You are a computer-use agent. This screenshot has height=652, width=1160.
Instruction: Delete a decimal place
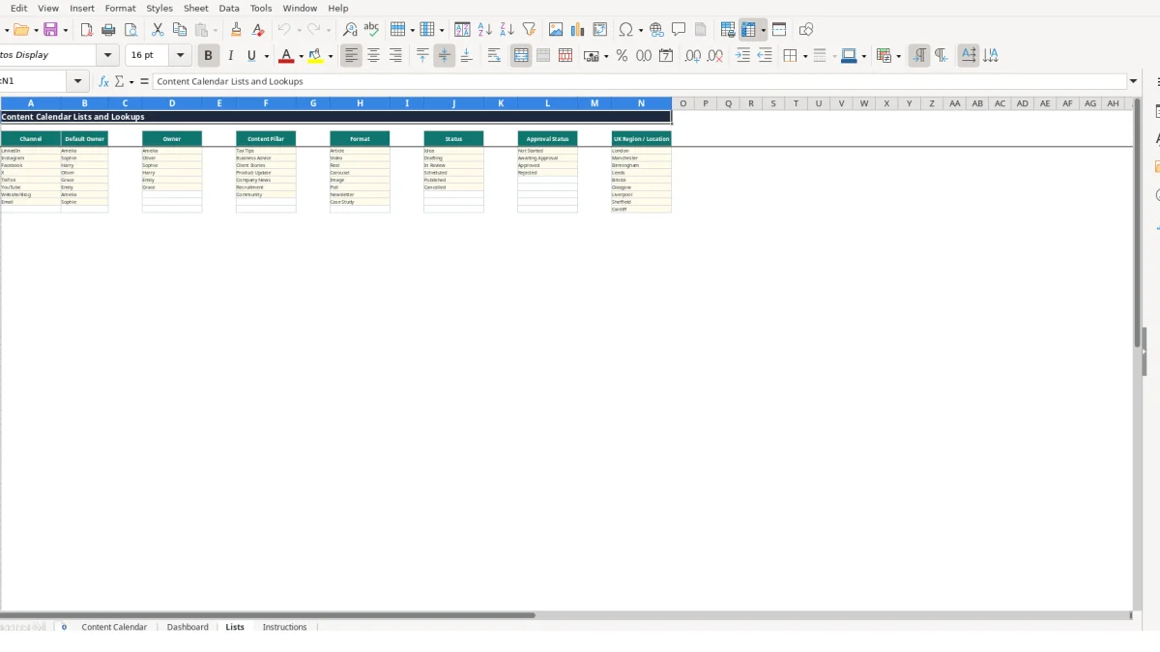(x=715, y=56)
